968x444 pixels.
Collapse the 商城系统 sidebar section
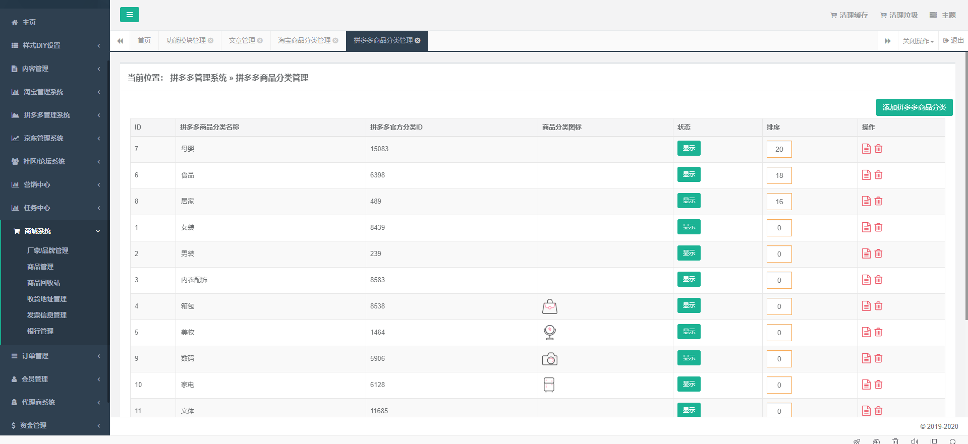point(54,231)
